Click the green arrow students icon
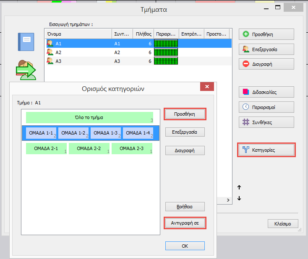Image resolution: width=308 pixels, height=259 pixels. tap(26, 70)
